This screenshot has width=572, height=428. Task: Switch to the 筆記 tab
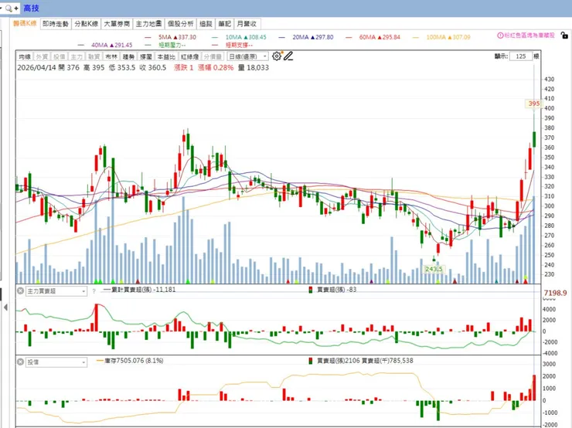click(x=225, y=24)
